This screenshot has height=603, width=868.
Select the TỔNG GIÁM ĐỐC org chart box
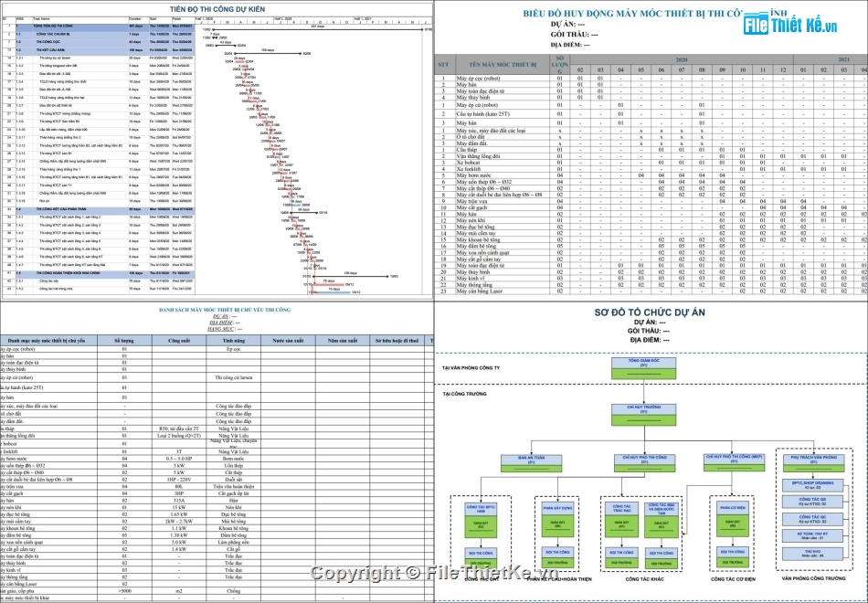(644, 368)
